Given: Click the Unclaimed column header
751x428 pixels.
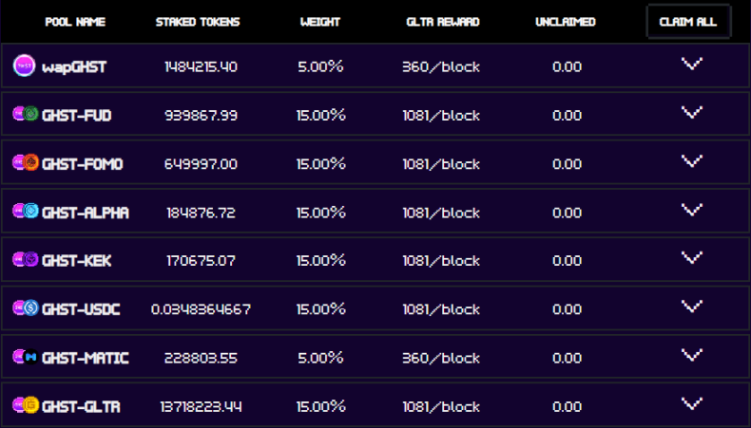Looking at the screenshot, I should (566, 22).
